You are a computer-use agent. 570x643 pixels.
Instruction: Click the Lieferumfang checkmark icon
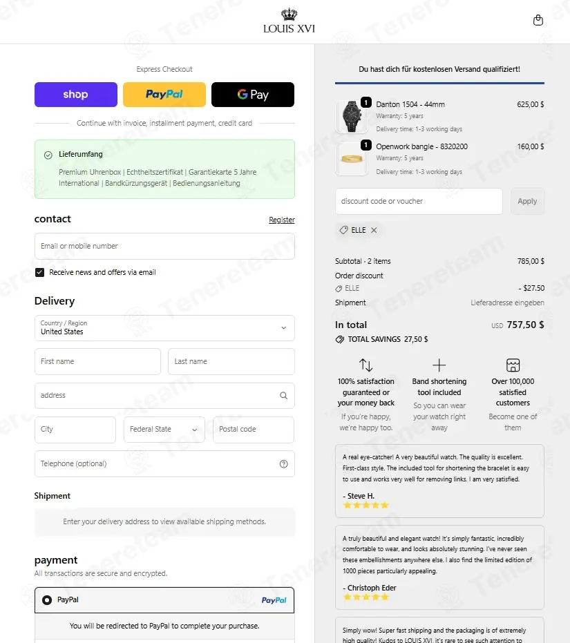pyautogui.click(x=48, y=155)
